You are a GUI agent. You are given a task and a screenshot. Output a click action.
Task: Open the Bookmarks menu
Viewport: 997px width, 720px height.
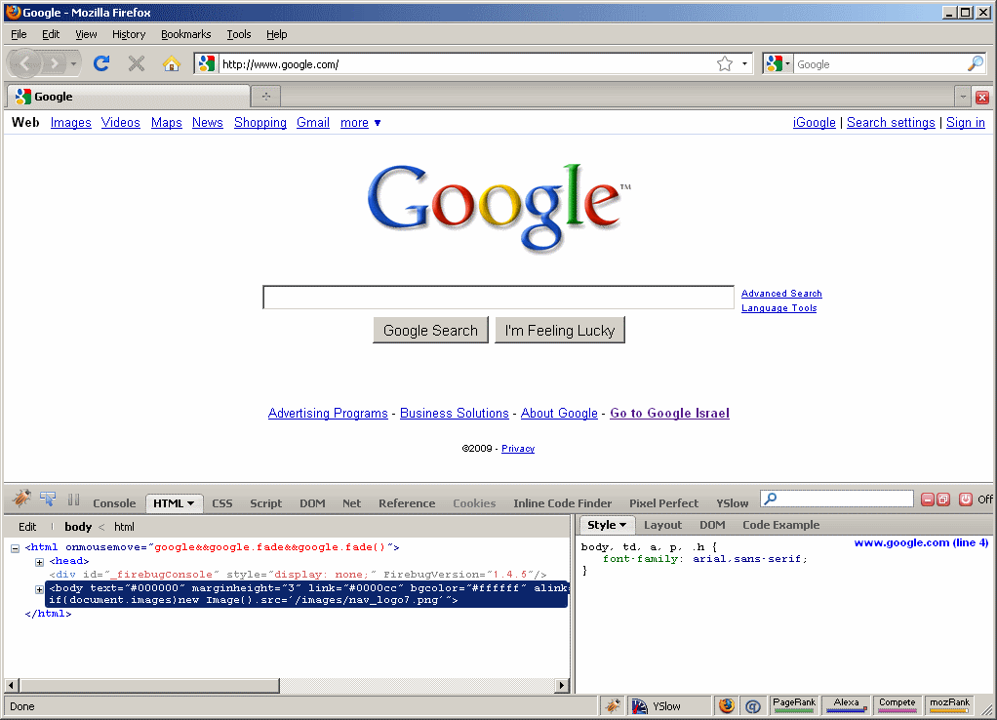coord(185,34)
